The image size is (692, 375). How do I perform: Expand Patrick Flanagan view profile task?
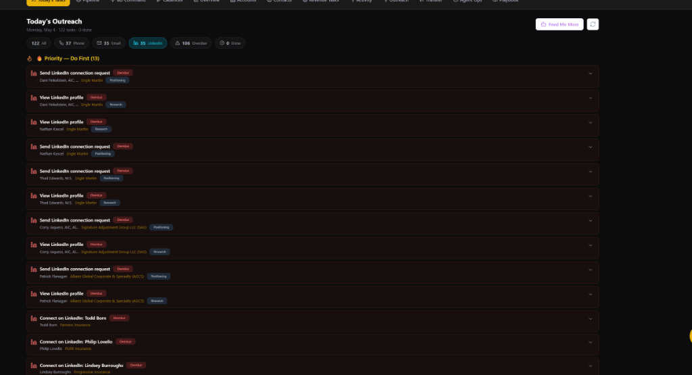(x=590, y=295)
